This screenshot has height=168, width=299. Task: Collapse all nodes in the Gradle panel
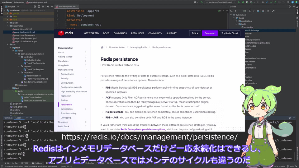(254, 11)
